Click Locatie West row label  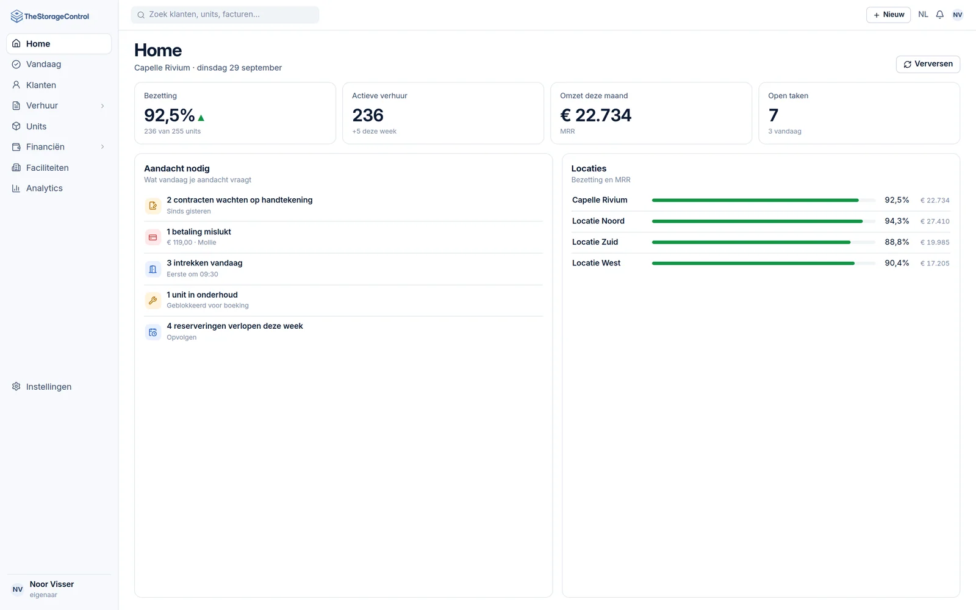596,263
